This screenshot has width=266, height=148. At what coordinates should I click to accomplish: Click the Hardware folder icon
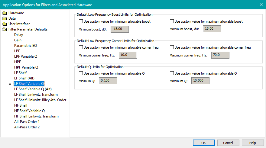click(5, 13)
